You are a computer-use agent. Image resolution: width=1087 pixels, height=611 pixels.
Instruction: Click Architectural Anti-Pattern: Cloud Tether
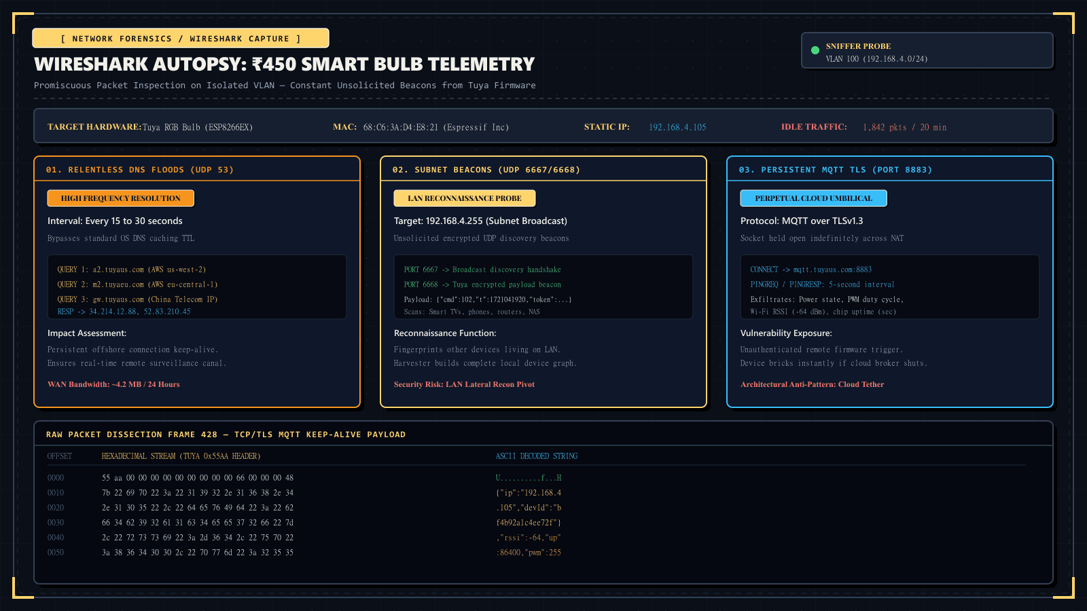click(812, 384)
